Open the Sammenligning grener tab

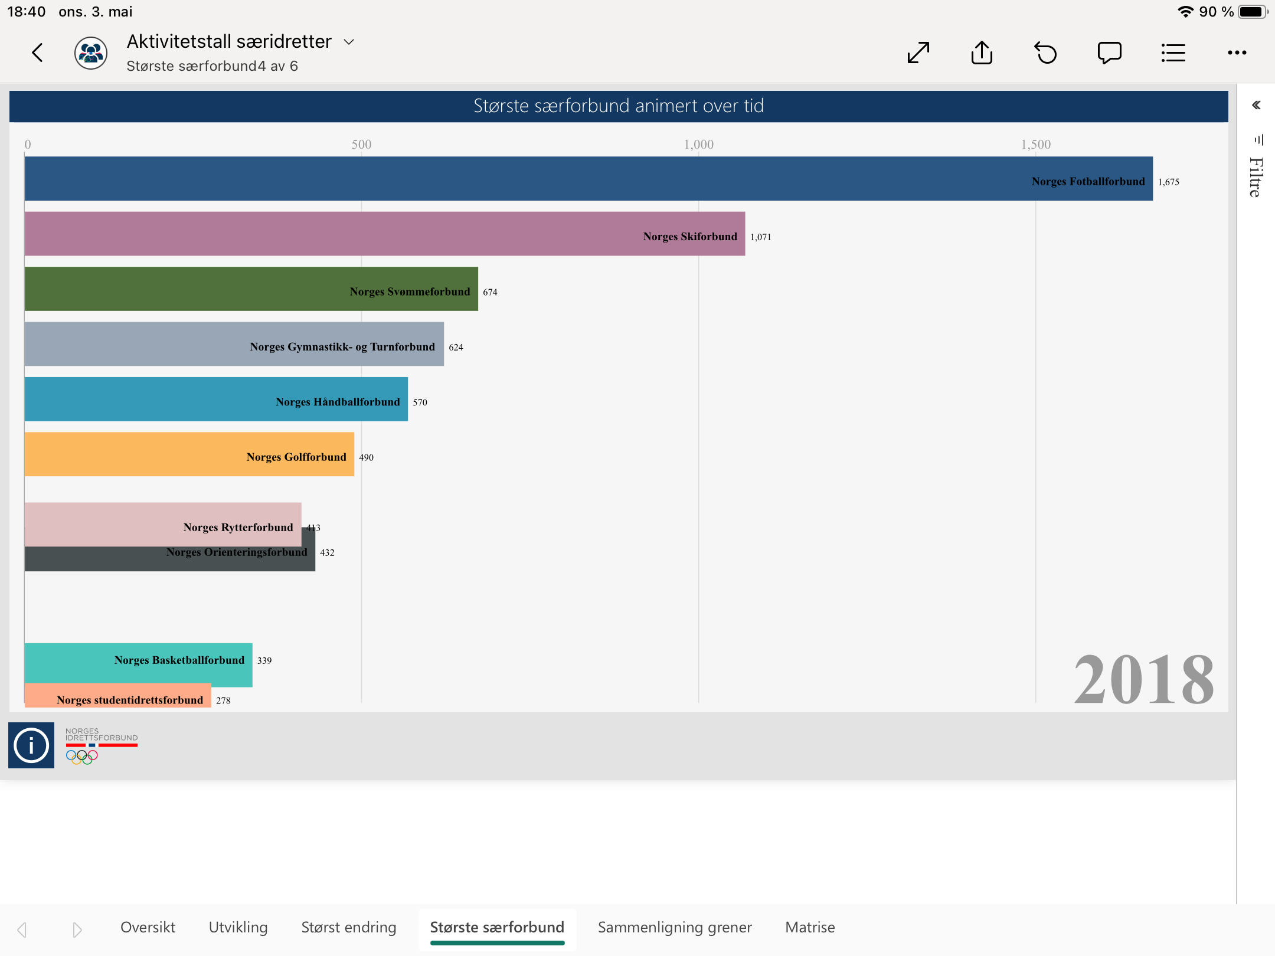(x=675, y=927)
